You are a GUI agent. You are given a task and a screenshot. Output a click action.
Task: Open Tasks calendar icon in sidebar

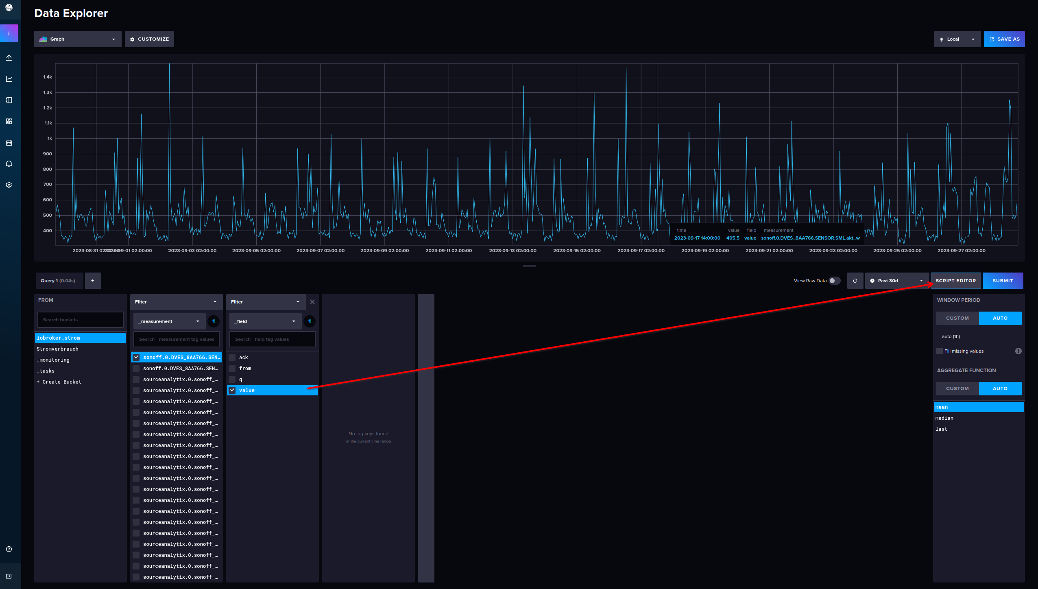tap(9, 143)
